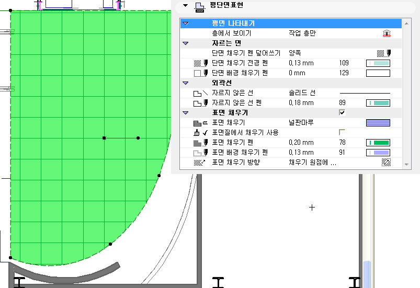Open the 단면 배경 채우기 펜 white swatch
This screenshot has width=420, height=288.
(x=378, y=73)
